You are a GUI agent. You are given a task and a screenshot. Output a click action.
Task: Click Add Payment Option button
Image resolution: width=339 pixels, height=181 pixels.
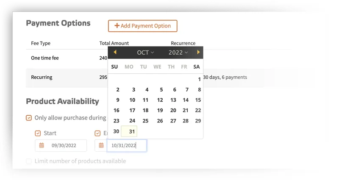tap(143, 26)
